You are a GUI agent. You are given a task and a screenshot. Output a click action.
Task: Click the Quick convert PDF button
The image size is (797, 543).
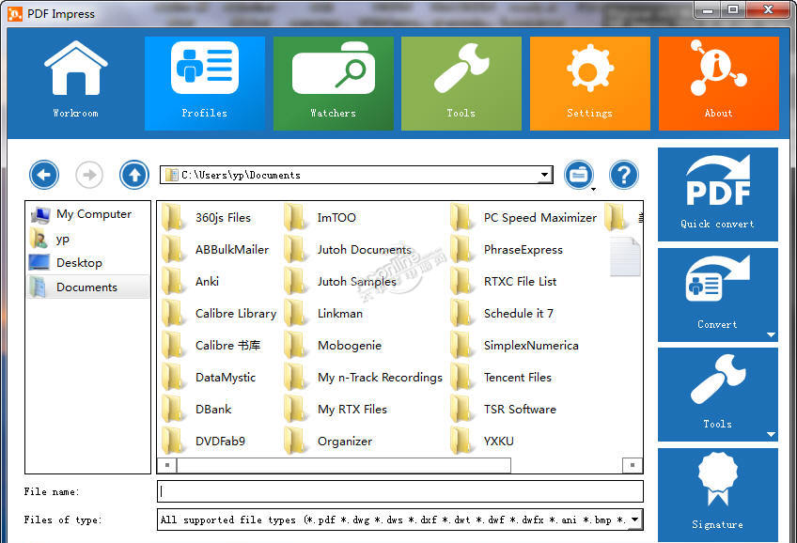coord(718,194)
